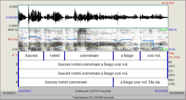Click the UTT tier name label
Viewport: 186px width, 100px height.
tap(171, 71)
